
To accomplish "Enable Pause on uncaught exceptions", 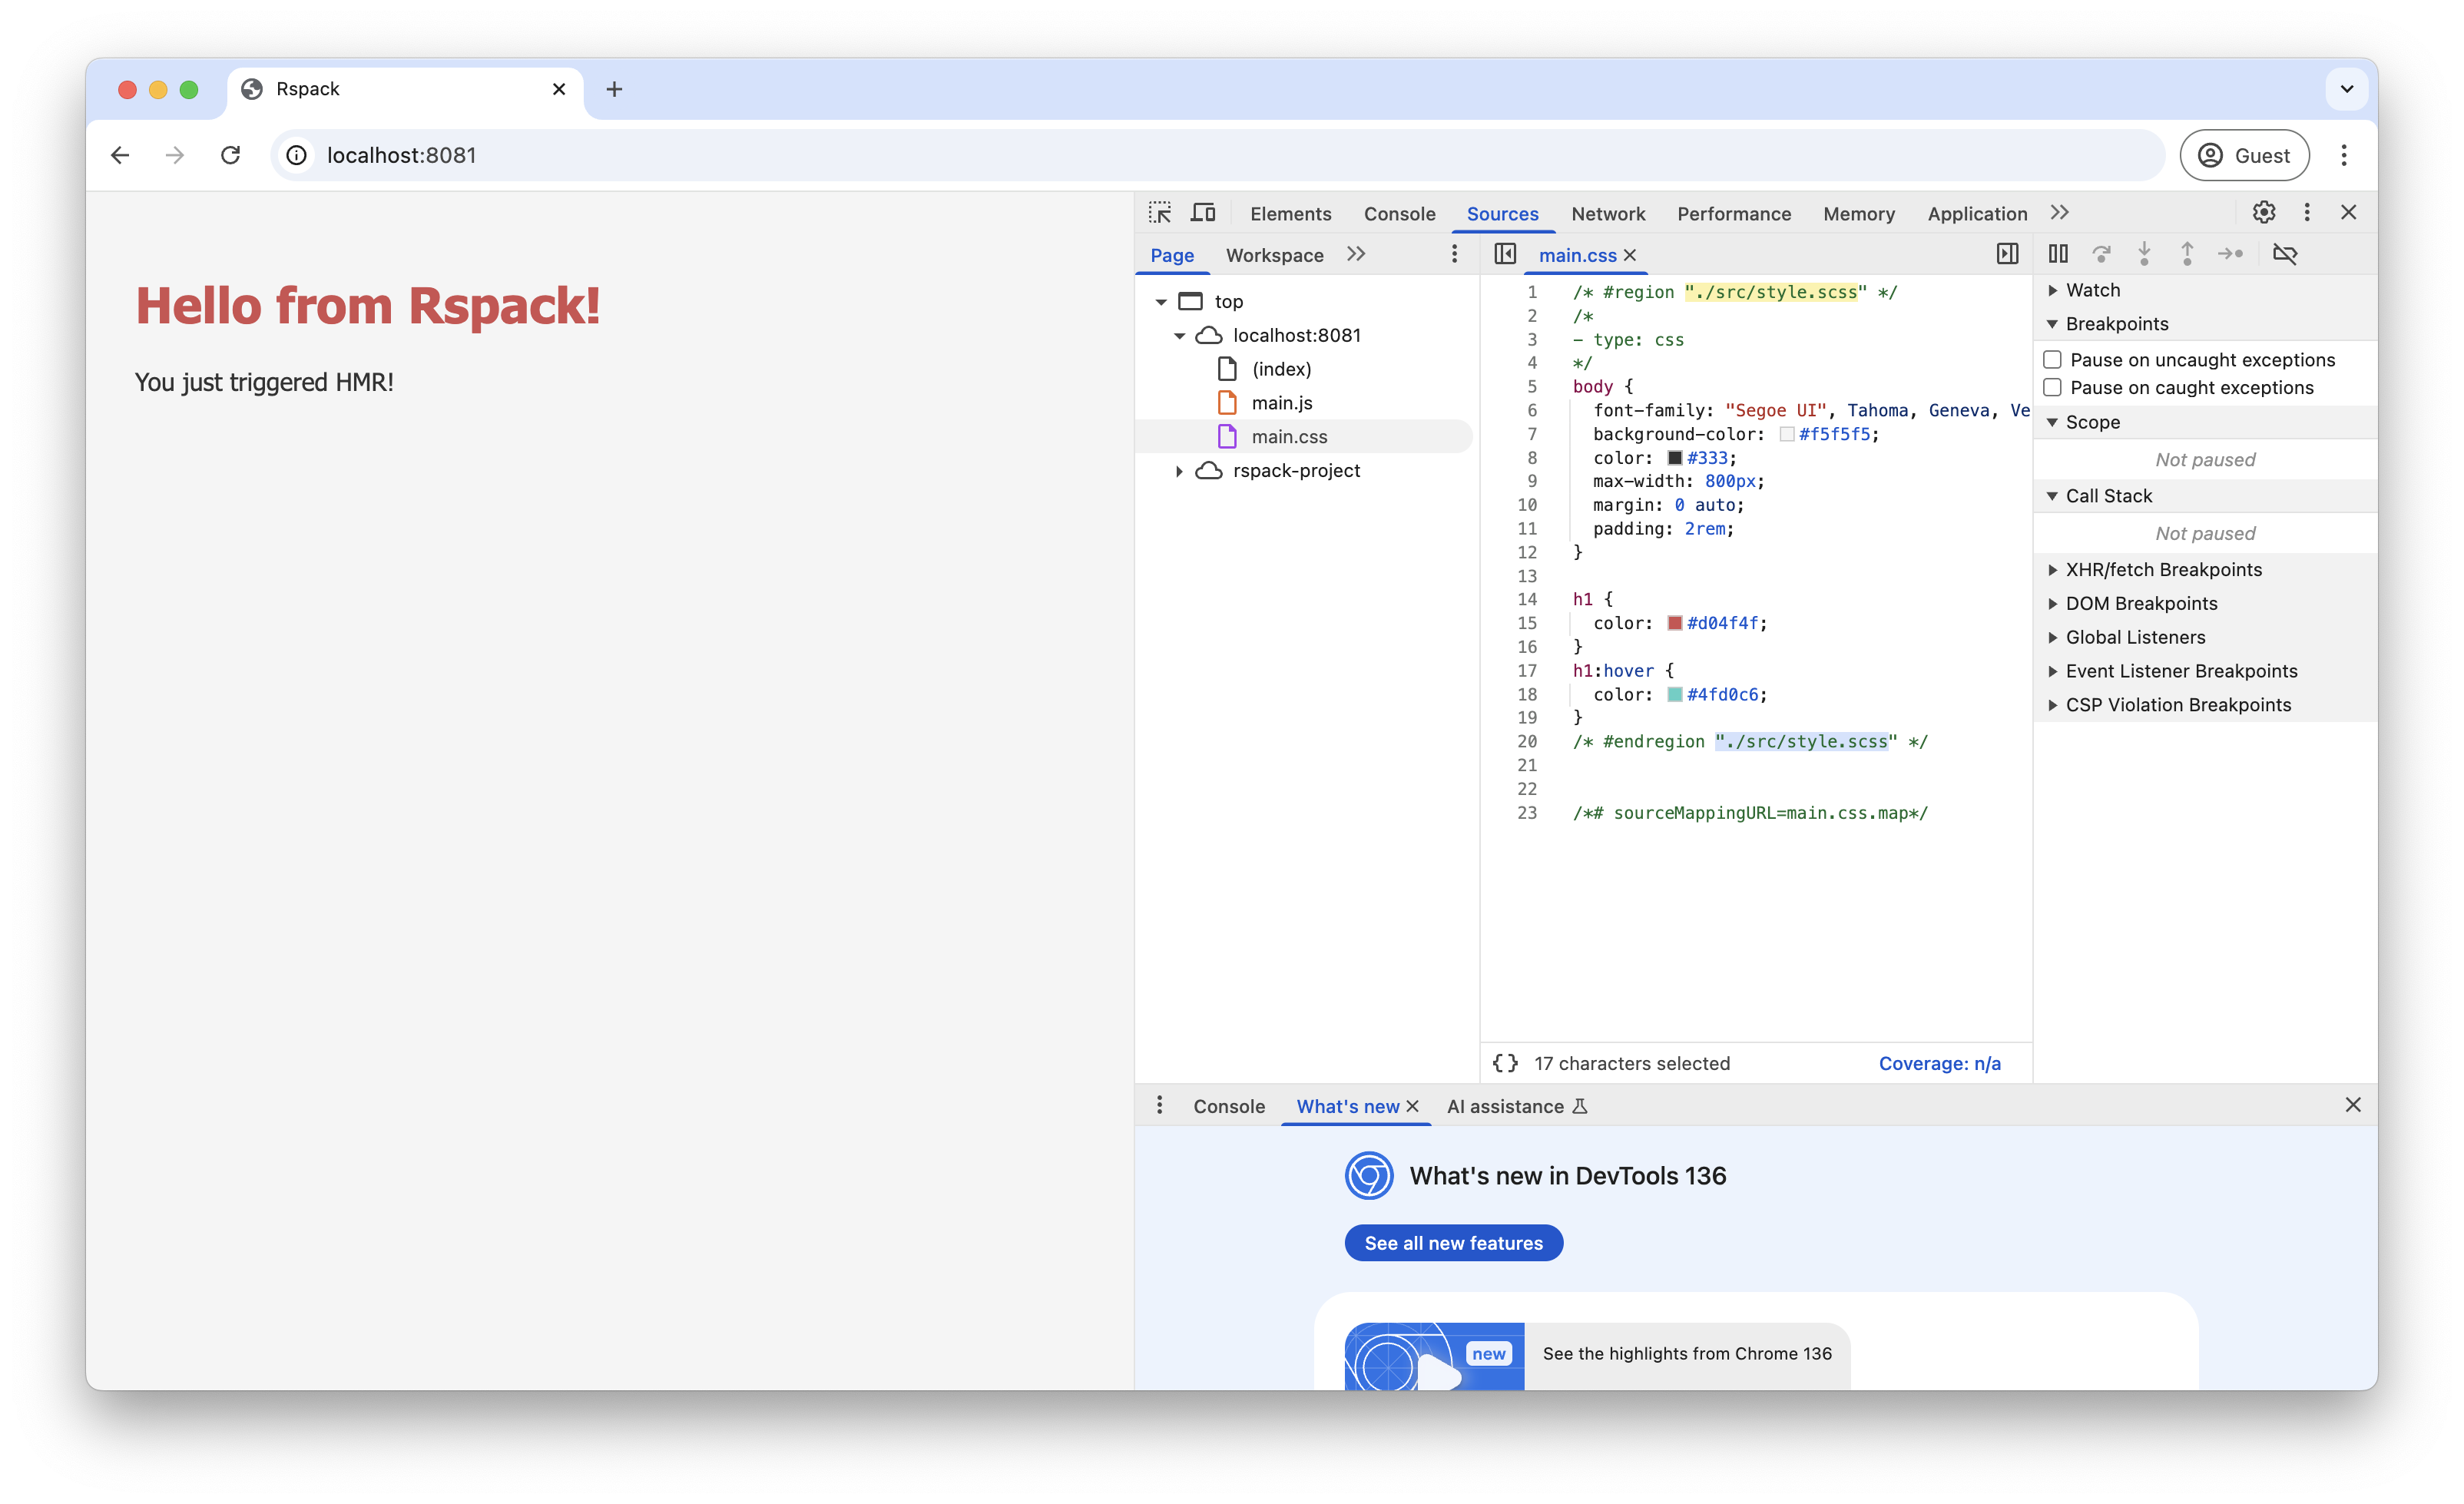I will pos(2052,360).
